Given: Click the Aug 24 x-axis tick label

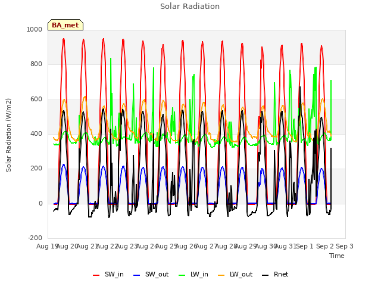Looking at the screenshot, I should pyautogui.click(x=147, y=246).
